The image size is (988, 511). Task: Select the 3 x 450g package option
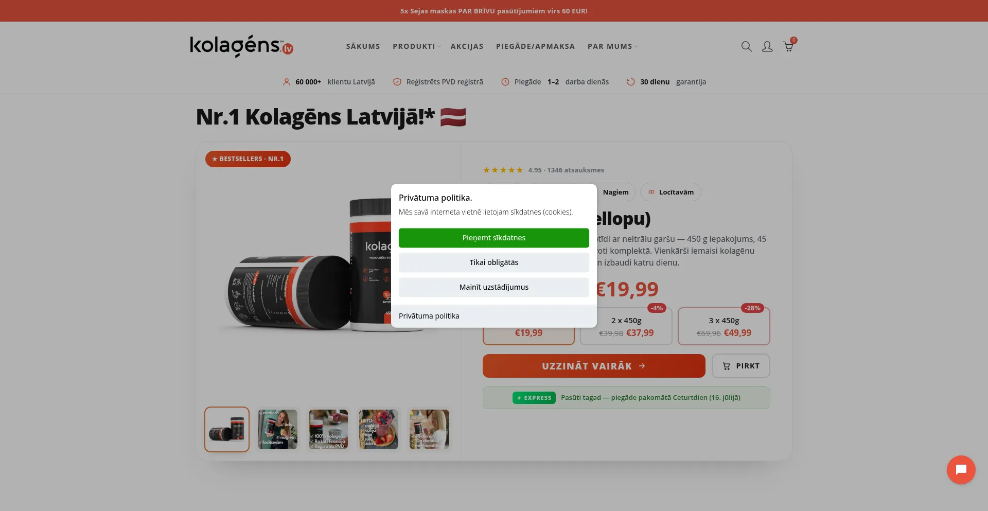(x=724, y=326)
